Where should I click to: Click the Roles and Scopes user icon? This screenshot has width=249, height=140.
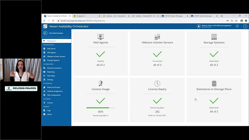(x=44, y=87)
